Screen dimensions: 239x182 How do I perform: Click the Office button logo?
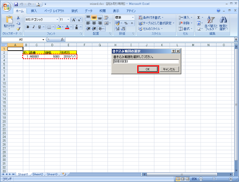[x=6, y=6]
